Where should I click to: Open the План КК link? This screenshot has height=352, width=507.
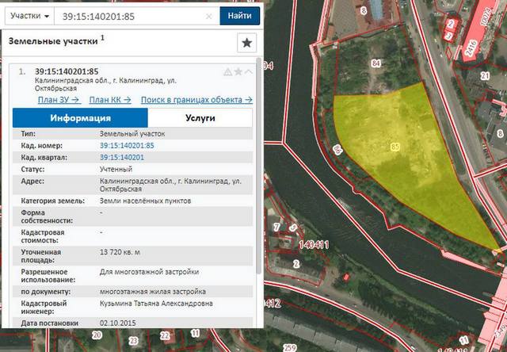point(109,100)
